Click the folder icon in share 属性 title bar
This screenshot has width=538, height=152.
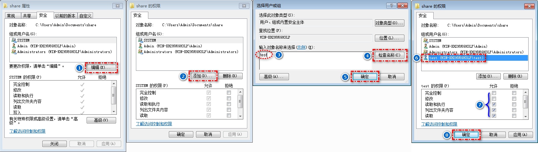coord(5,6)
